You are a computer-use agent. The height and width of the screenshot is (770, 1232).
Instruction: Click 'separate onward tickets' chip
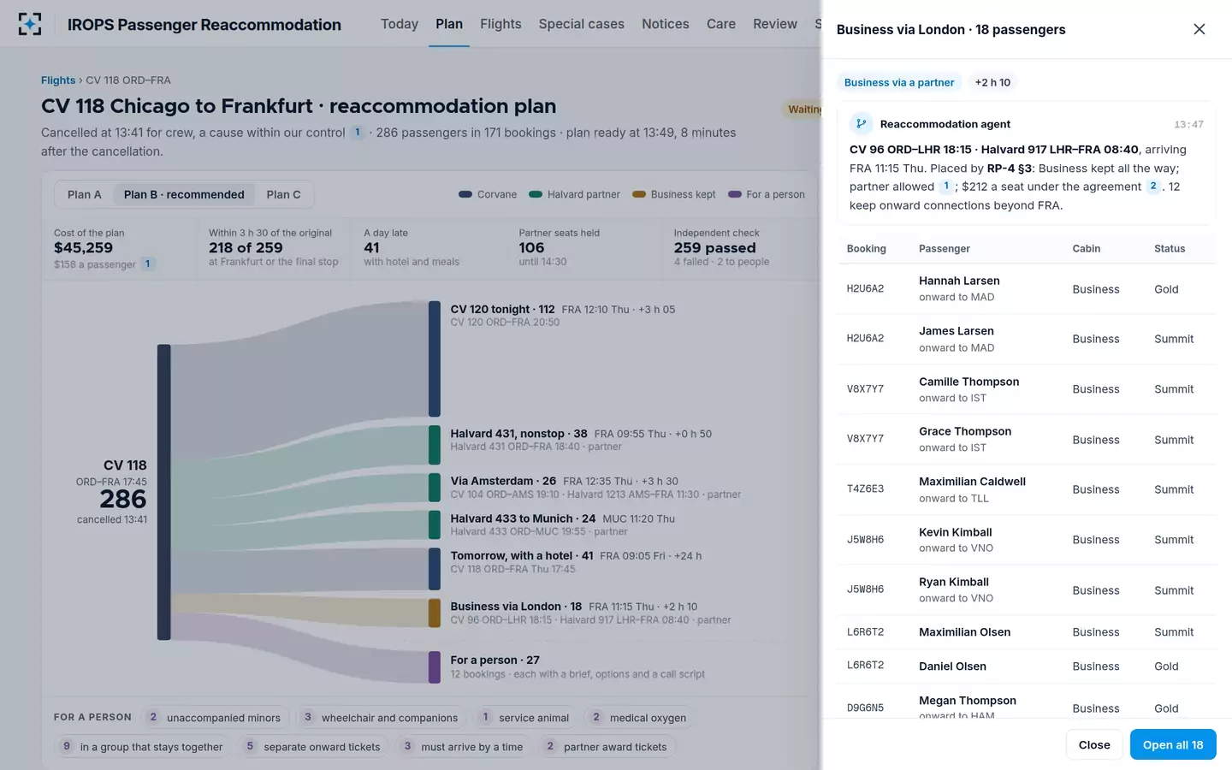click(x=312, y=747)
